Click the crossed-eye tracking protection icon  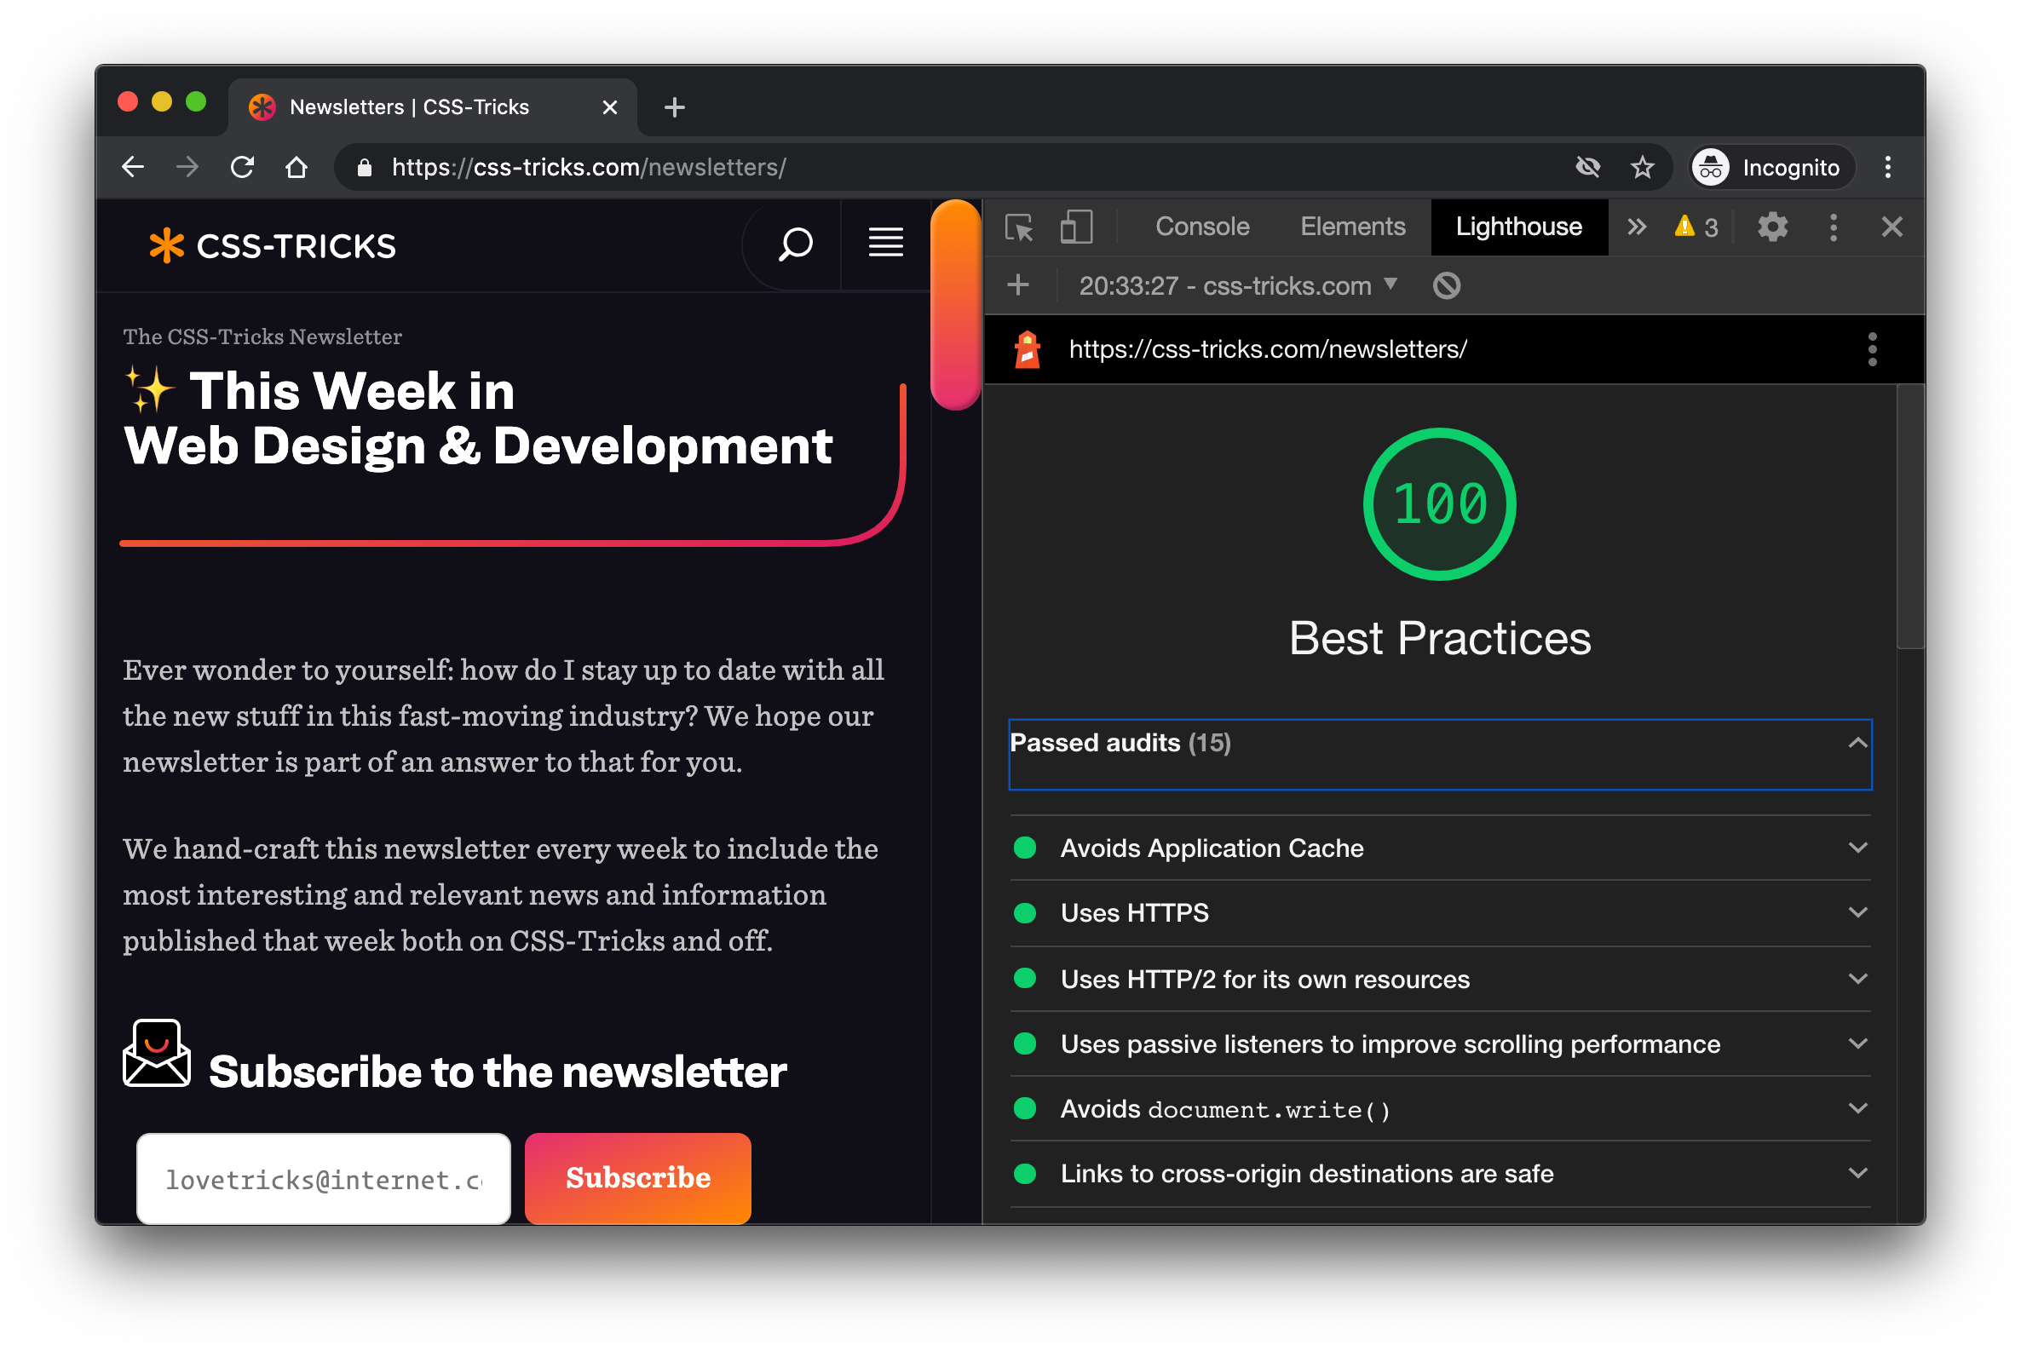point(1587,167)
